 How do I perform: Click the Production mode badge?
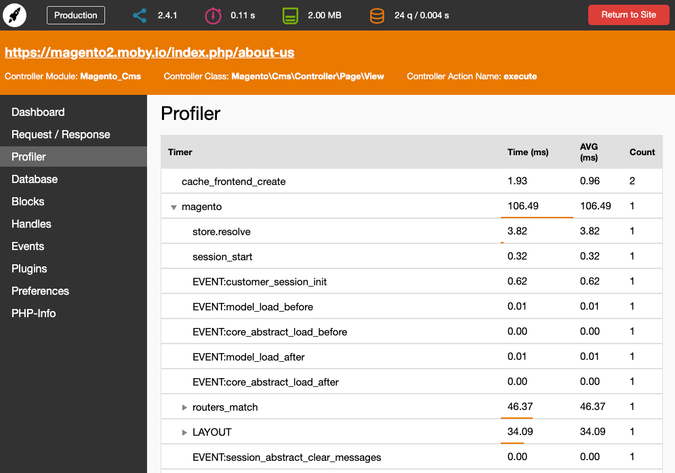pyautogui.click(x=76, y=15)
